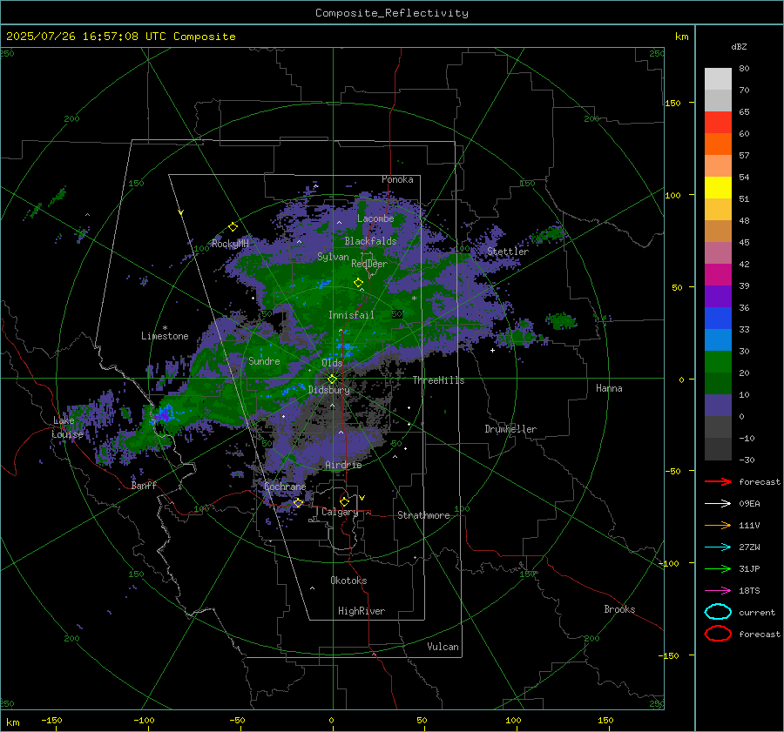Screen dimensions: 784x732
Task: Select the light gray 80 dBZ swatch
Action: (718, 78)
